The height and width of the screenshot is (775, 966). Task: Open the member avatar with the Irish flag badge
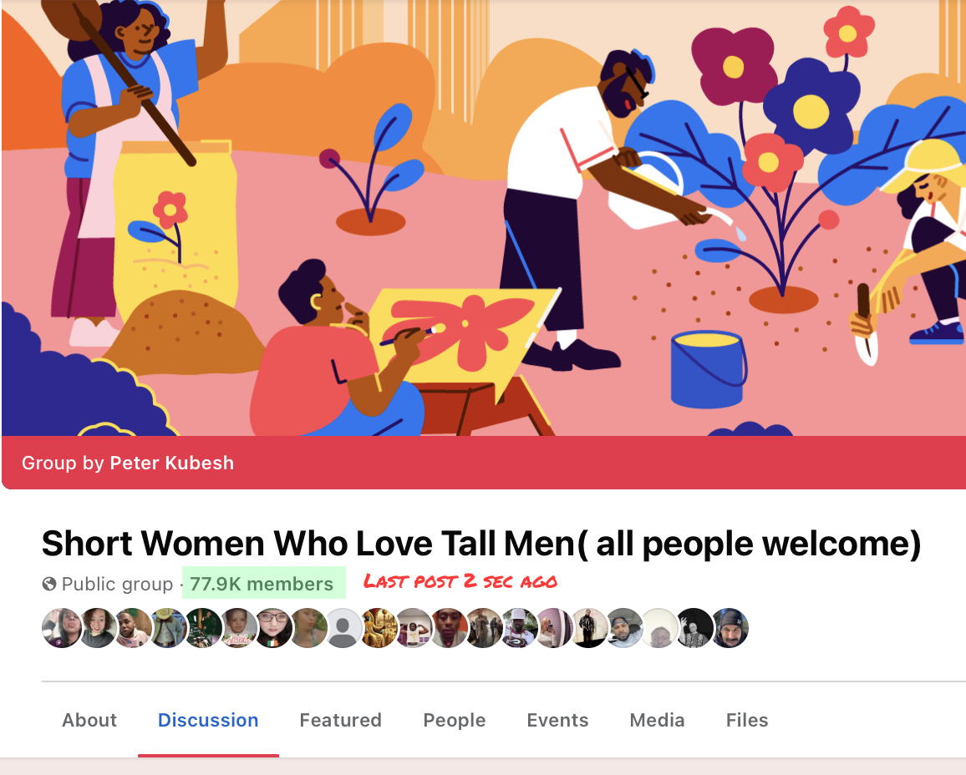coord(273,628)
